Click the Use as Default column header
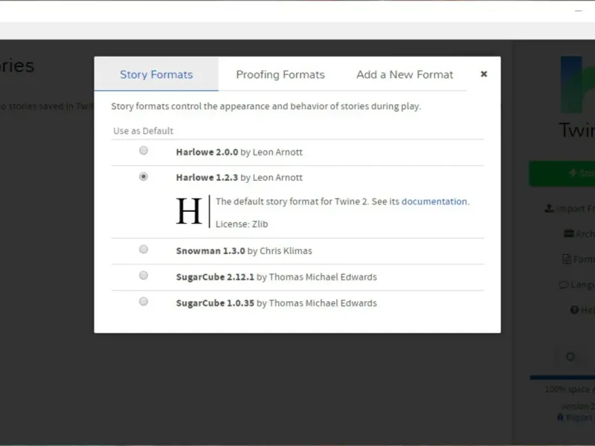The height and width of the screenshot is (446, 595). tap(143, 131)
